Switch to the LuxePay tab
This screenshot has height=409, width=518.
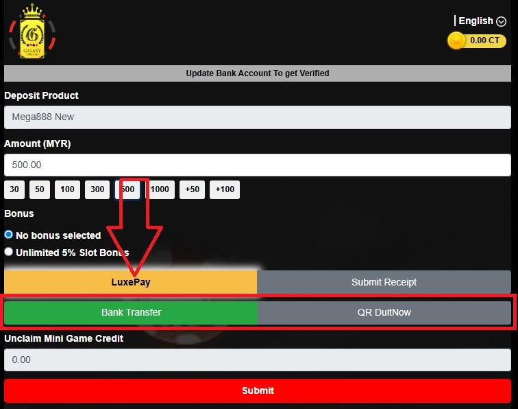pyautogui.click(x=130, y=282)
